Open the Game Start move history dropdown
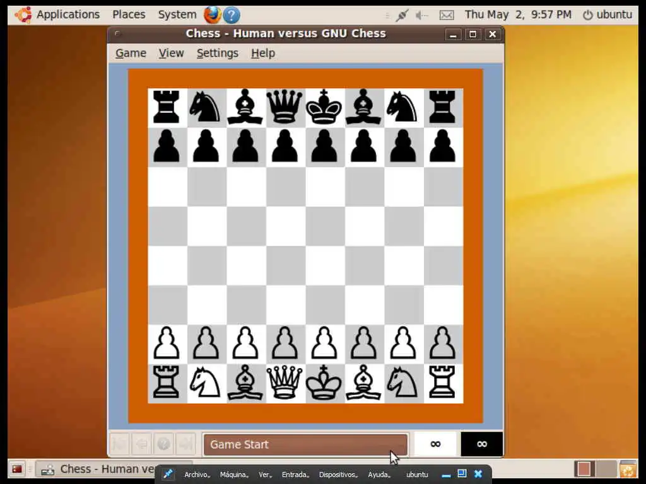Viewport: 646px width, 484px height. (305, 444)
